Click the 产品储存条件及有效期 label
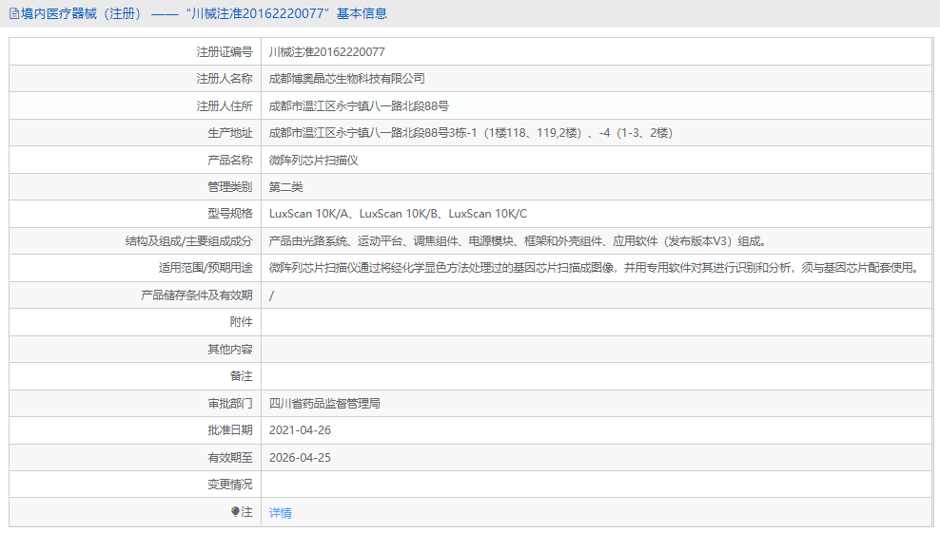 coord(197,295)
